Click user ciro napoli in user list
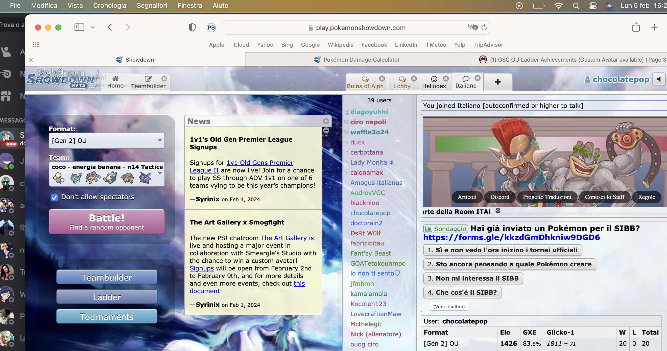The width and height of the screenshot is (667, 351). (368, 122)
